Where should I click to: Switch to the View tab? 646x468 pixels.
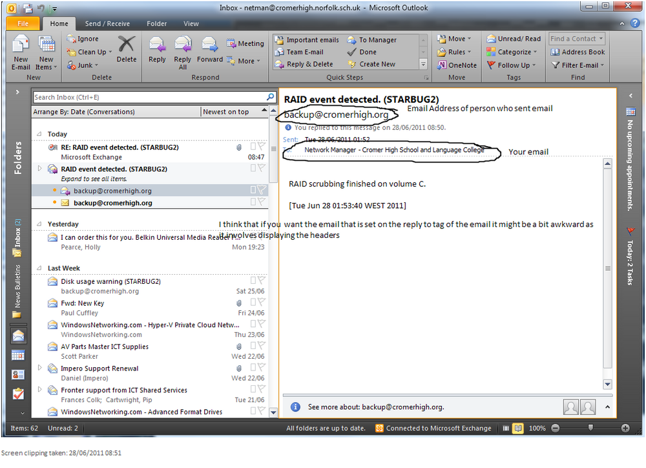click(x=191, y=23)
